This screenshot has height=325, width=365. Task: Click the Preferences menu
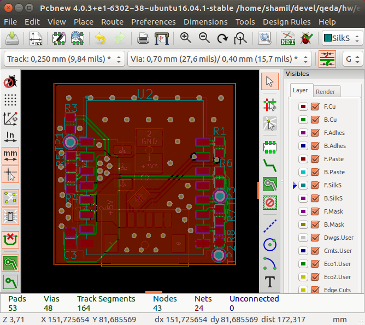[153, 22]
